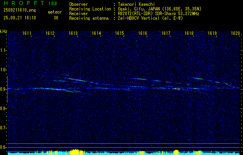Click the 1616 time marker
The image size is (243, 155).
pyautogui.click(x=143, y=33)
